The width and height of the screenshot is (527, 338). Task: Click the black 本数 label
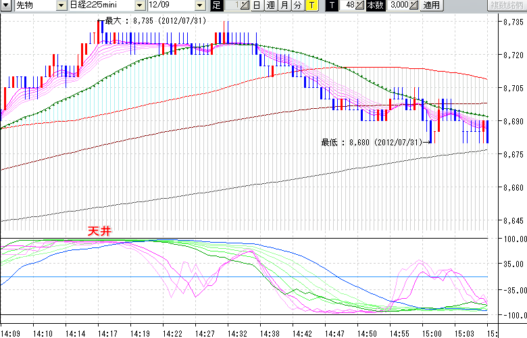[376, 5]
